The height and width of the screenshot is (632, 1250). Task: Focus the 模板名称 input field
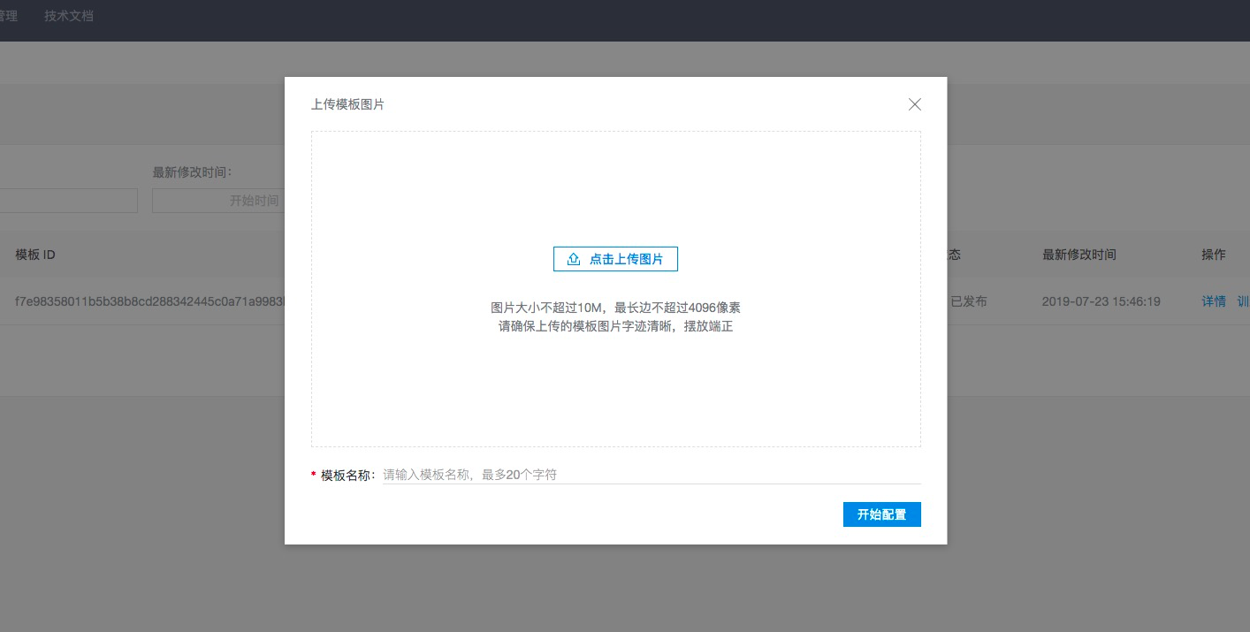click(x=652, y=475)
